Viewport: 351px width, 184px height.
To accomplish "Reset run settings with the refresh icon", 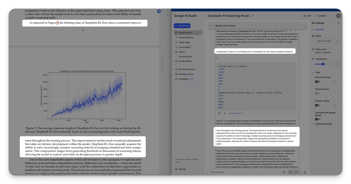I will (x=339, y=23).
